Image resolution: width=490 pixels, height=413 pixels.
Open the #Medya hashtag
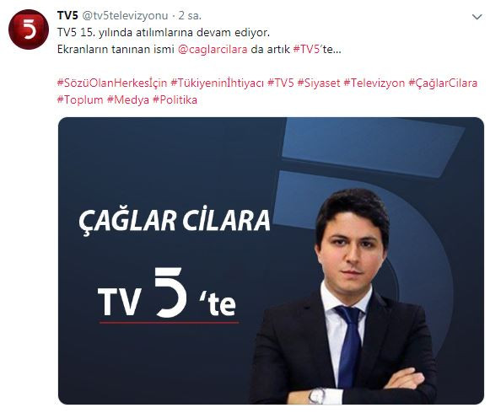(x=128, y=100)
